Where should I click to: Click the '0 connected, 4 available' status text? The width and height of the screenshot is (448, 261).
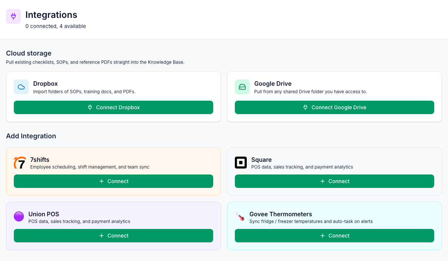(x=56, y=26)
